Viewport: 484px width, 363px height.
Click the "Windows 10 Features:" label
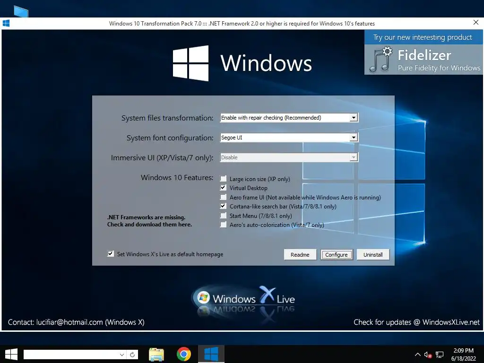point(177,178)
